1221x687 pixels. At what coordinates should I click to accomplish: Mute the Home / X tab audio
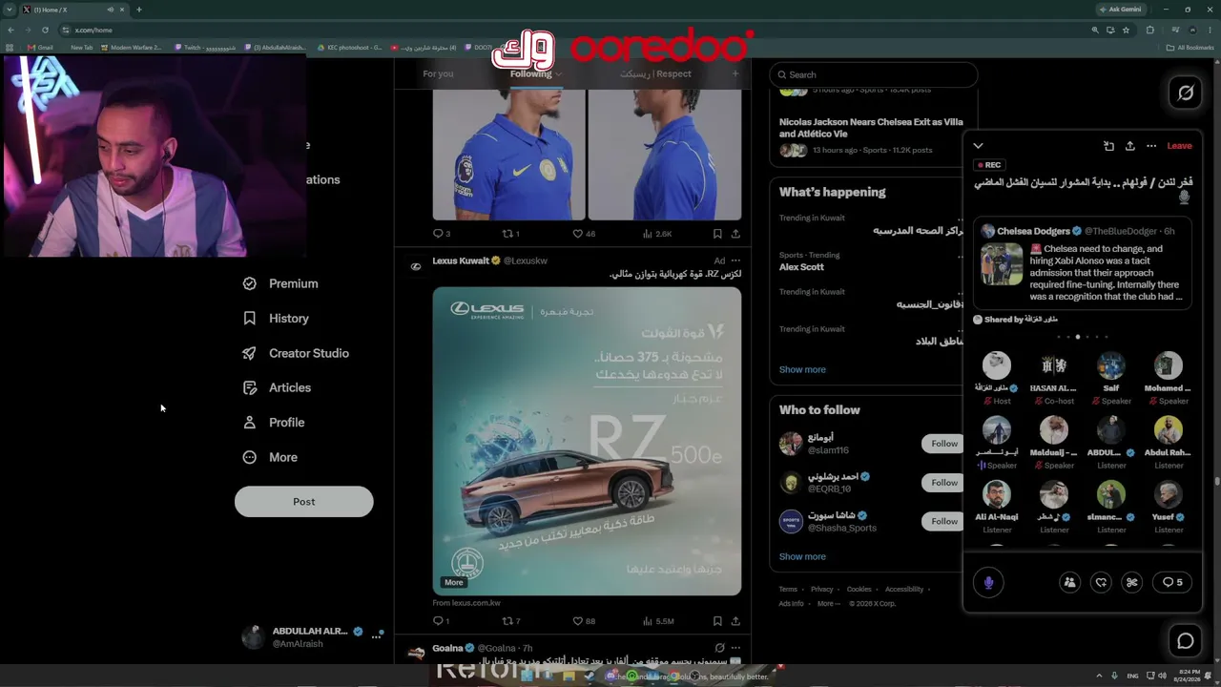tap(111, 10)
